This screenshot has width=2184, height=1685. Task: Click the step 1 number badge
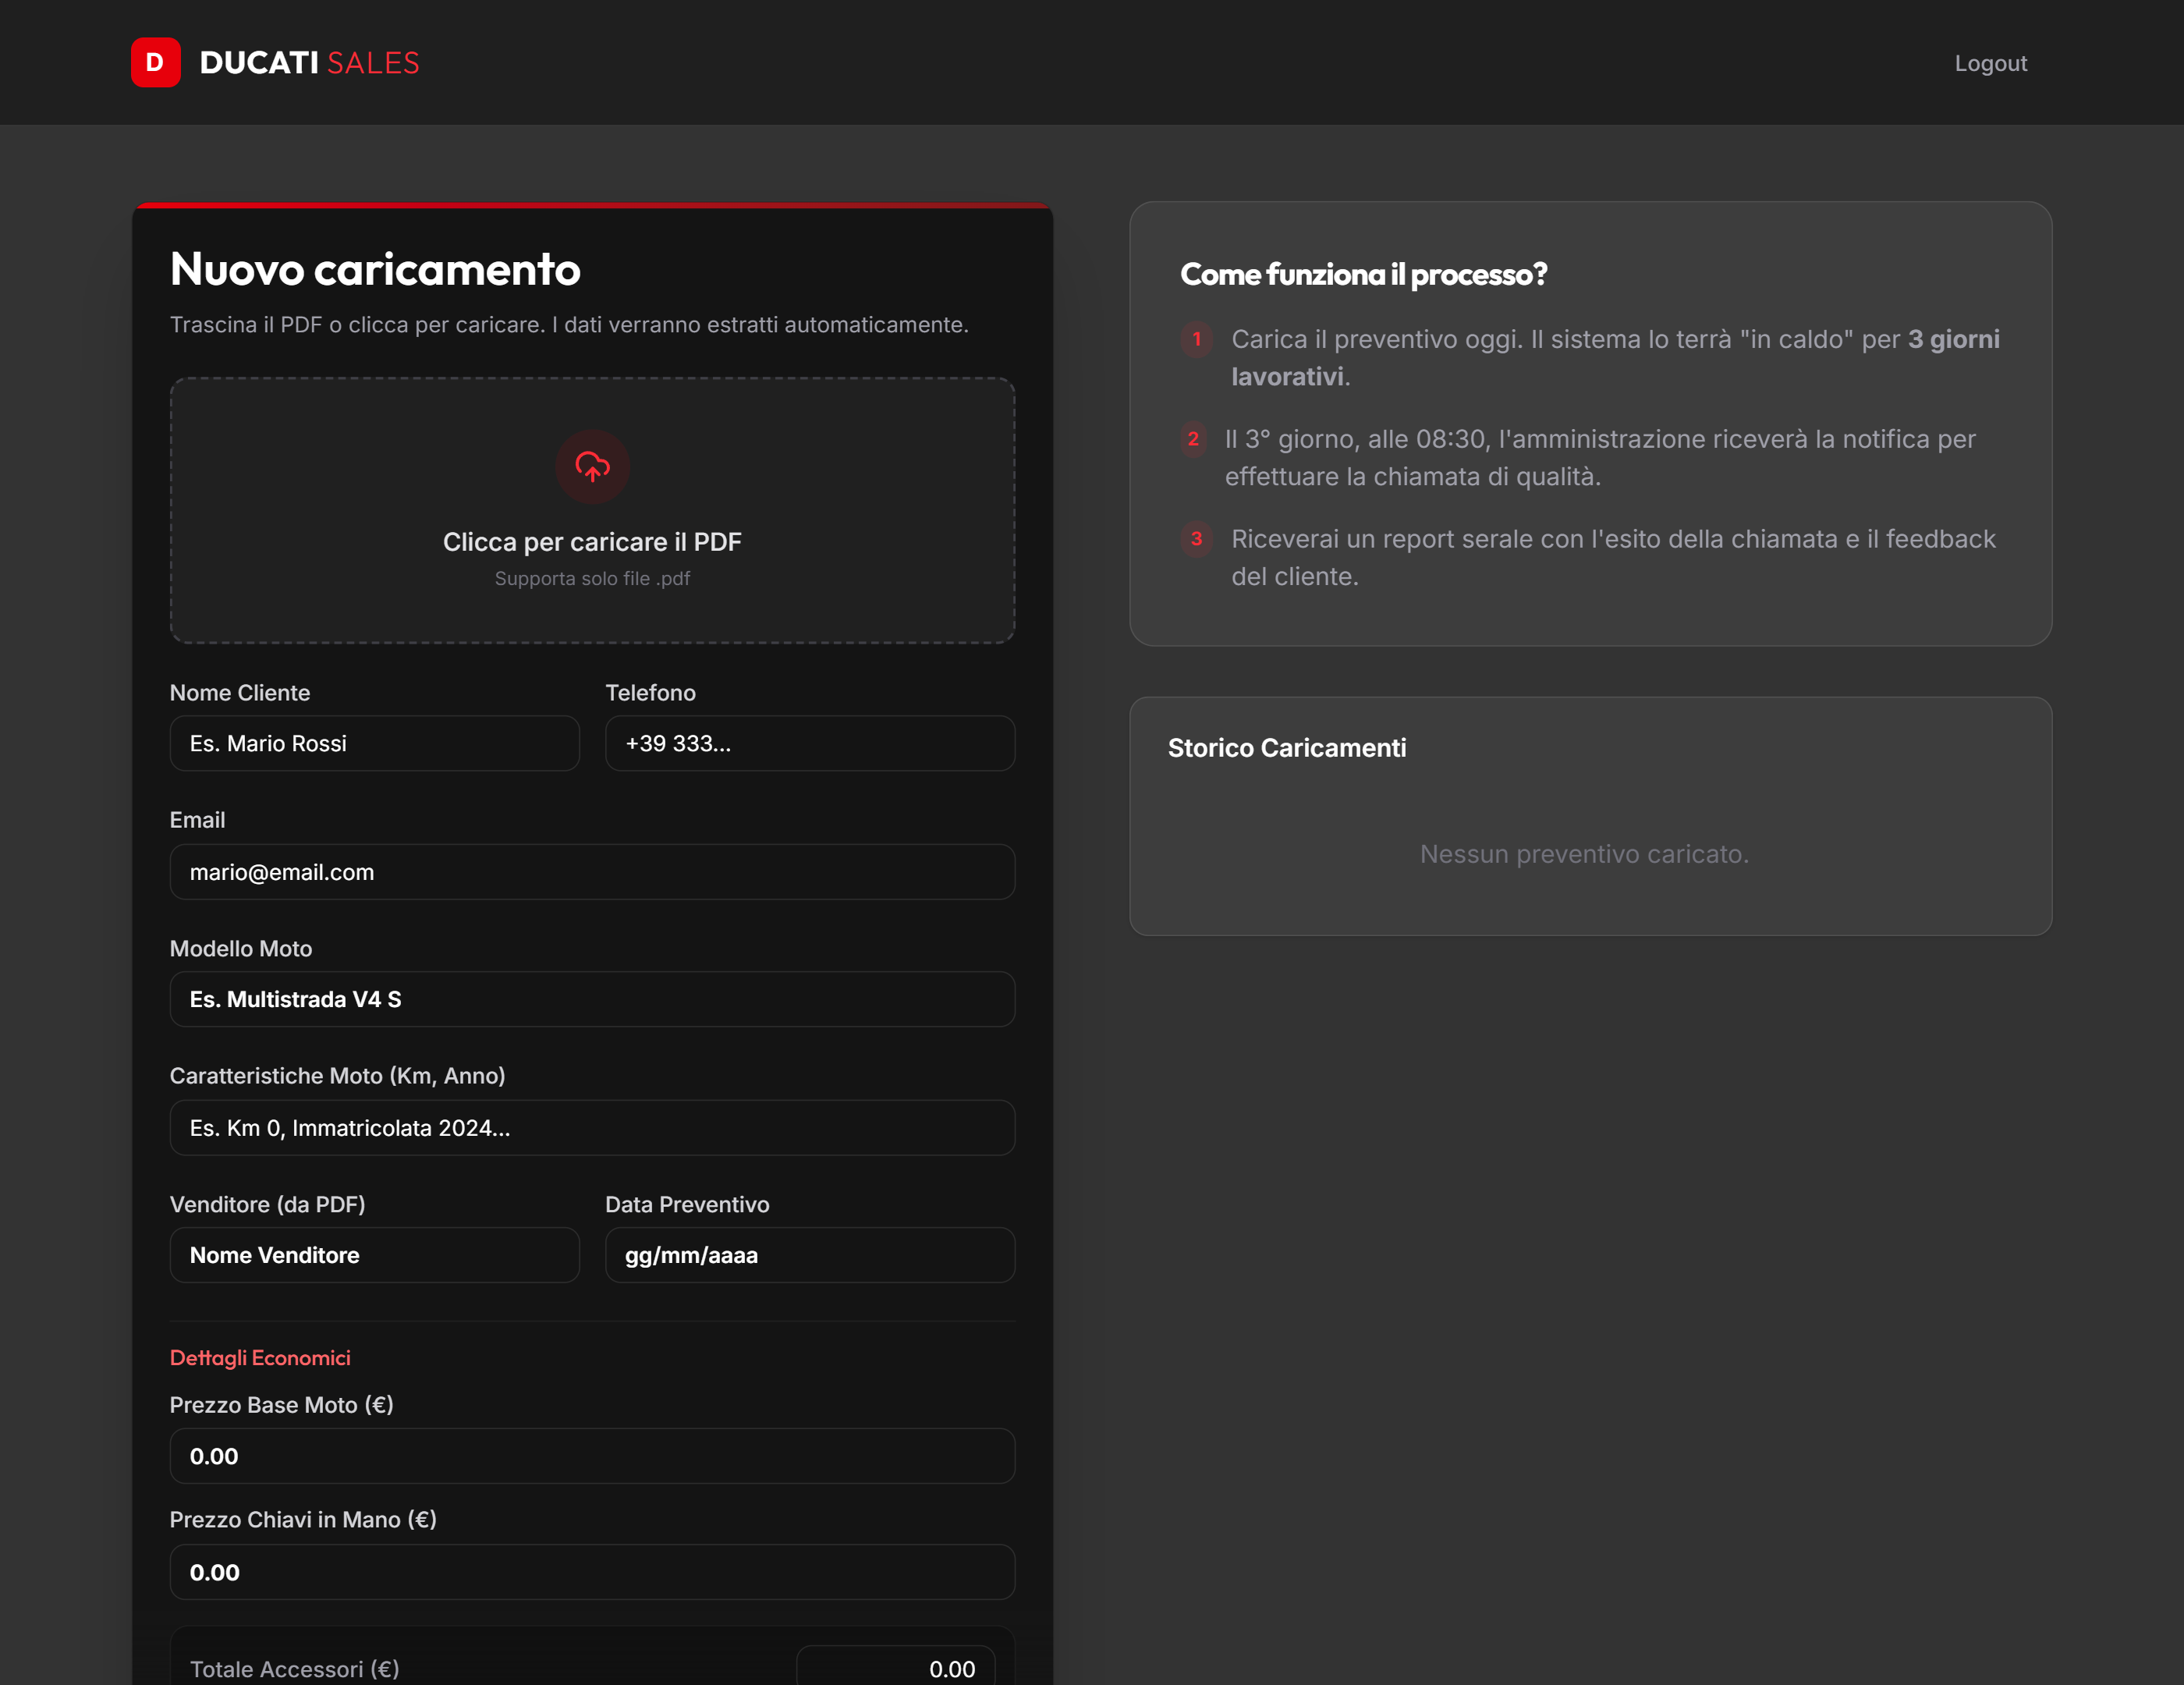click(1196, 339)
